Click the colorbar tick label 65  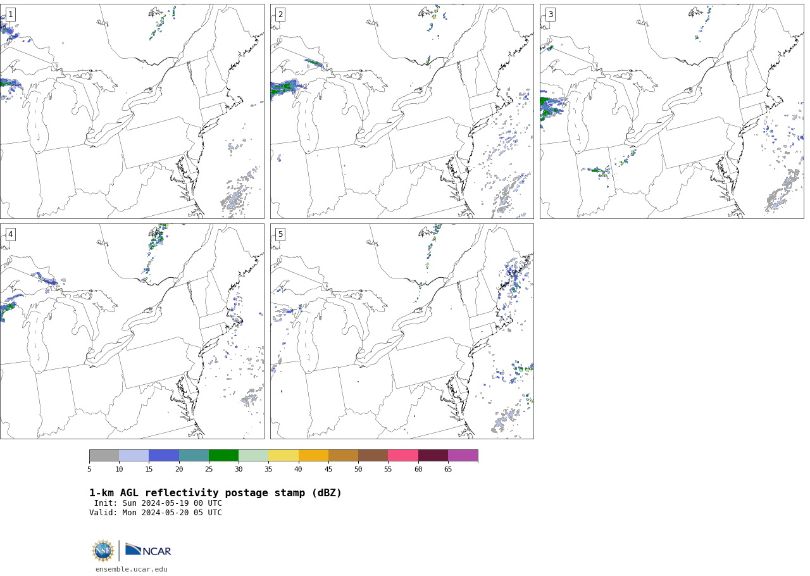[x=448, y=469]
